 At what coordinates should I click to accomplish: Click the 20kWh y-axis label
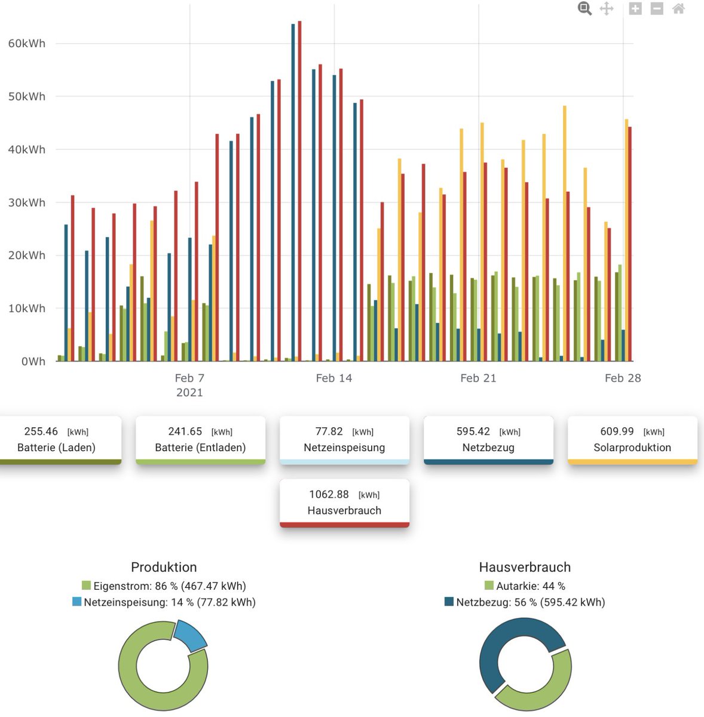[x=26, y=255]
